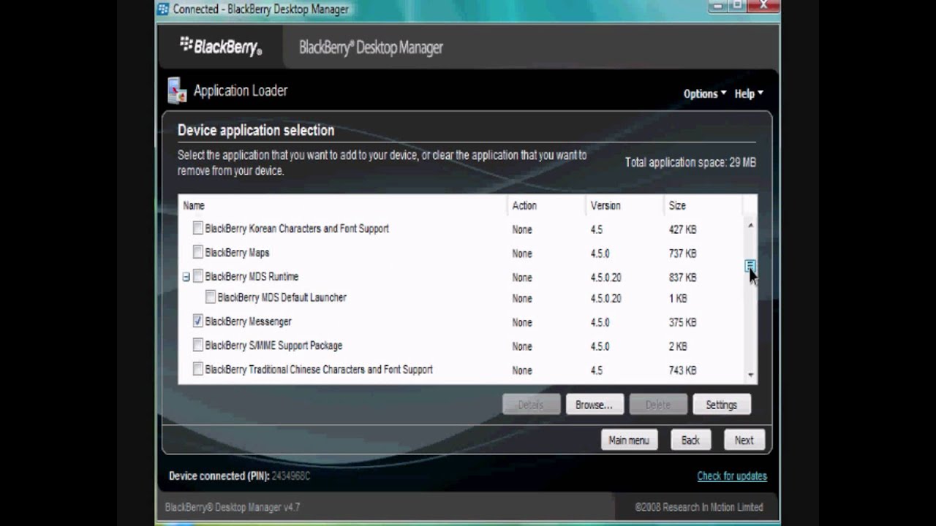Click the window title bar app icon
This screenshot has height=526, width=936.
[x=163, y=9]
